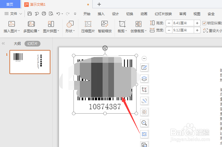Click the layers stack icon in floating toolbar

(144, 78)
